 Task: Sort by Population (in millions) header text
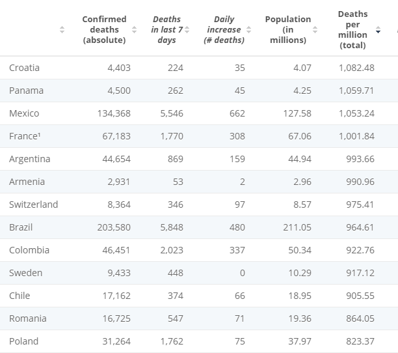[x=287, y=30]
